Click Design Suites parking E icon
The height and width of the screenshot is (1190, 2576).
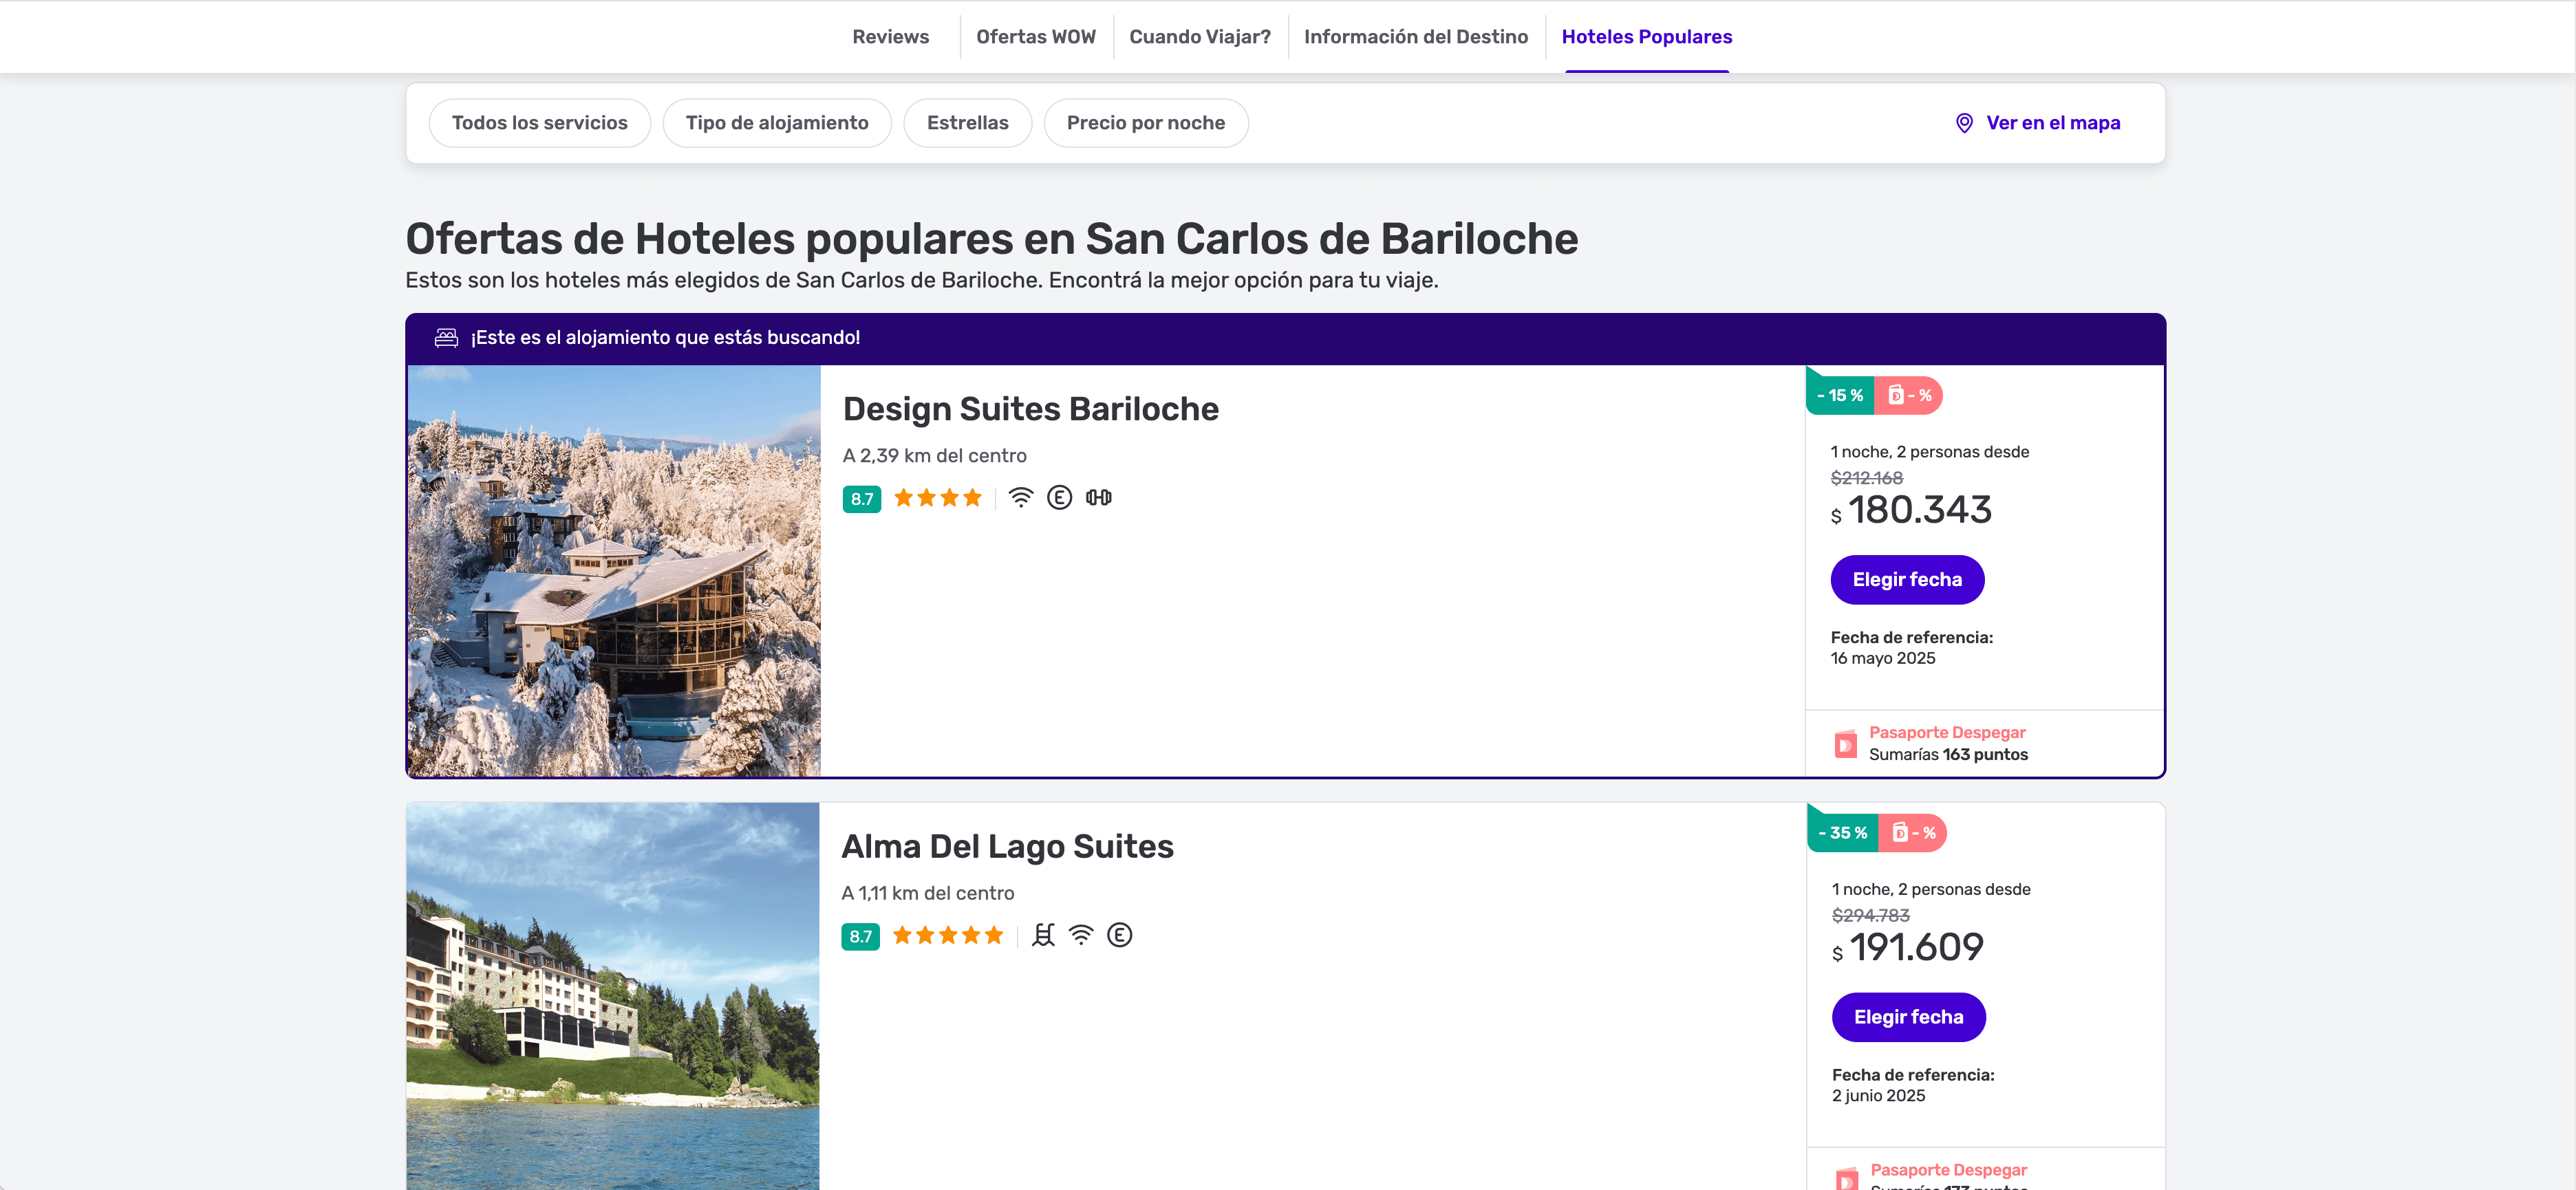pyautogui.click(x=1059, y=498)
